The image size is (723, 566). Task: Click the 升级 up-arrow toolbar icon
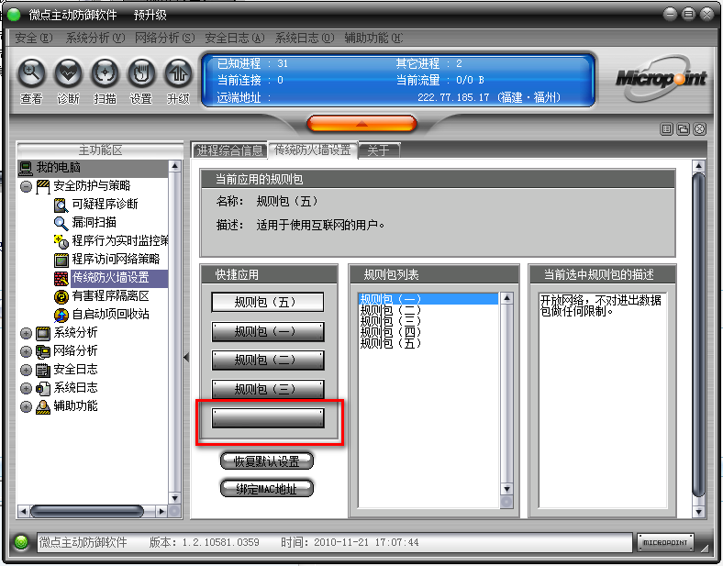click(x=178, y=73)
